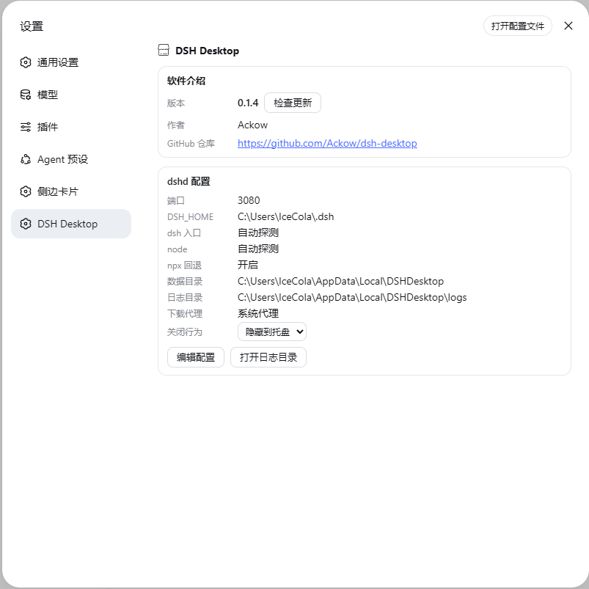This screenshot has height=589, width=589.
Task: Open Agent 预设 section
Action: coord(71,159)
